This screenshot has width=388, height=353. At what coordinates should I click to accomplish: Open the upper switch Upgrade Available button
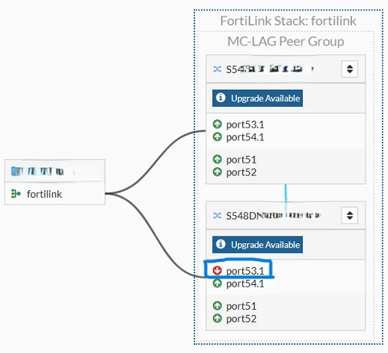257,98
